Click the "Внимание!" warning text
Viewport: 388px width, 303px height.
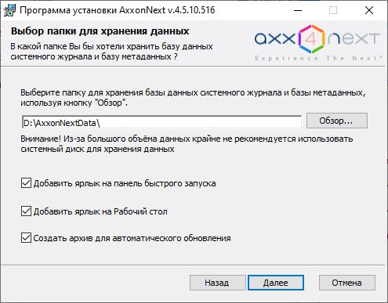(41, 139)
